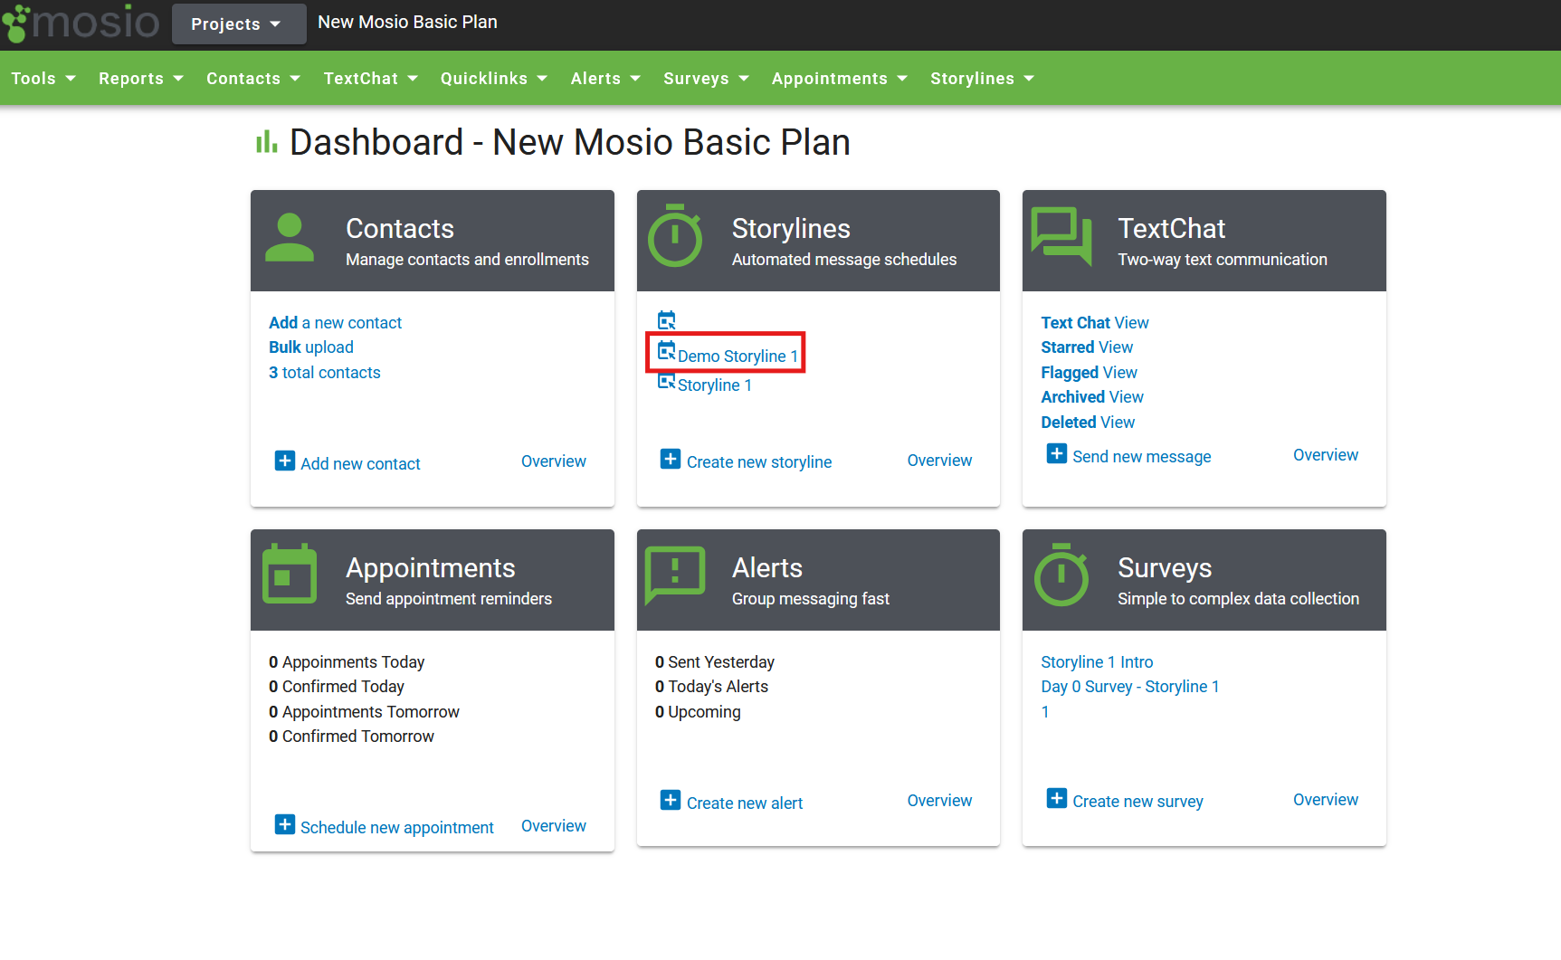Screen dimensions: 1561x960
Task: Select '0 Sent Yesterday' text
Action: point(715,662)
